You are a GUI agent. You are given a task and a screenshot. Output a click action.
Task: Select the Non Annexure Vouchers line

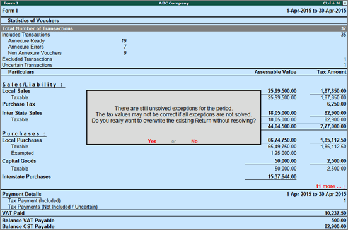[67, 53]
